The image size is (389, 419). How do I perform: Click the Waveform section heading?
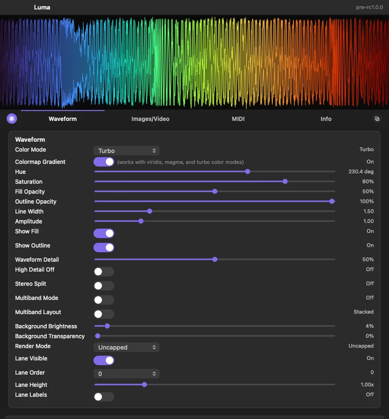pyautogui.click(x=30, y=139)
